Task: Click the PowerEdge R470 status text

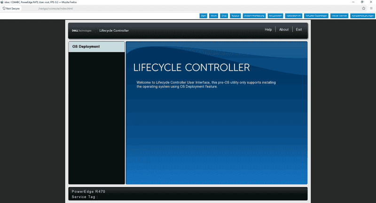Action: (88, 192)
